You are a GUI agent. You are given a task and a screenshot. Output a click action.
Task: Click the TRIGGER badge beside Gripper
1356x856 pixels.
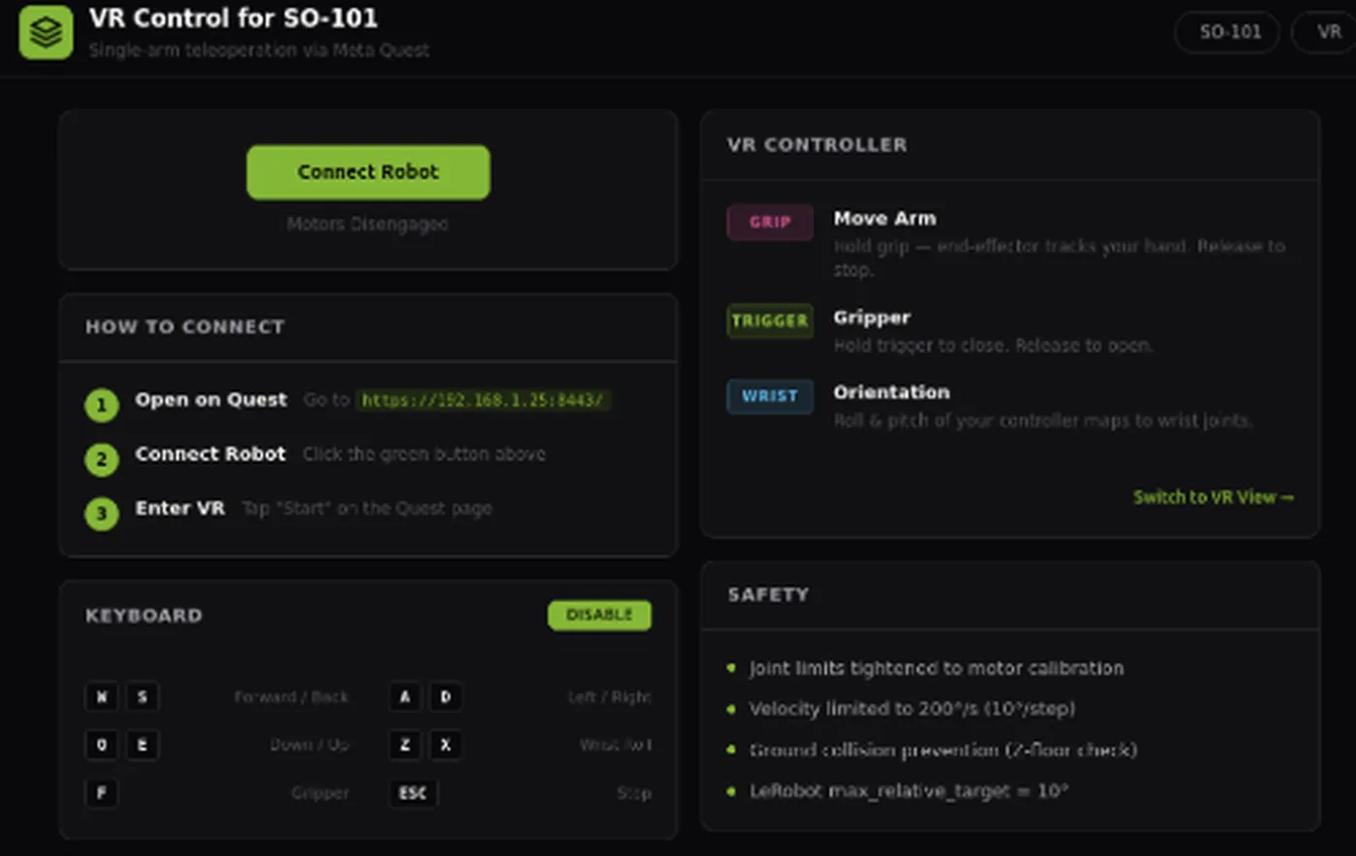(x=770, y=321)
